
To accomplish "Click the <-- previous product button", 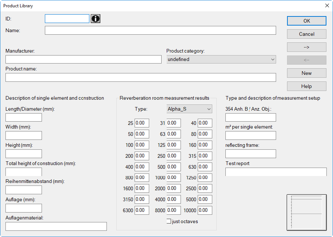I will 306,60.
